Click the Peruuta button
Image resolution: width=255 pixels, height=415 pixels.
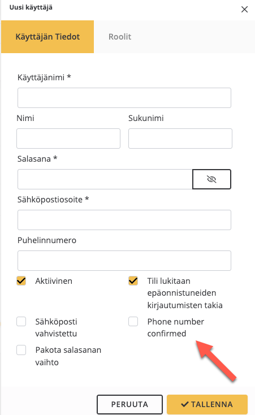coord(129,404)
